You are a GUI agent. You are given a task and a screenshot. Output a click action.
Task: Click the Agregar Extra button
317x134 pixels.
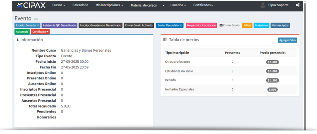pos(287,40)
